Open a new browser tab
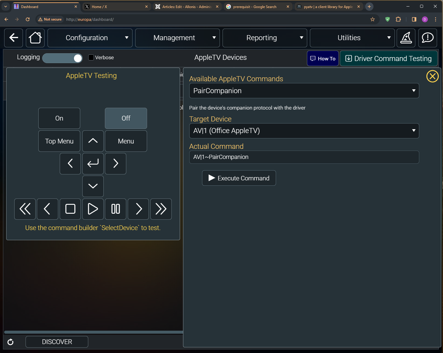 (369, 7)
